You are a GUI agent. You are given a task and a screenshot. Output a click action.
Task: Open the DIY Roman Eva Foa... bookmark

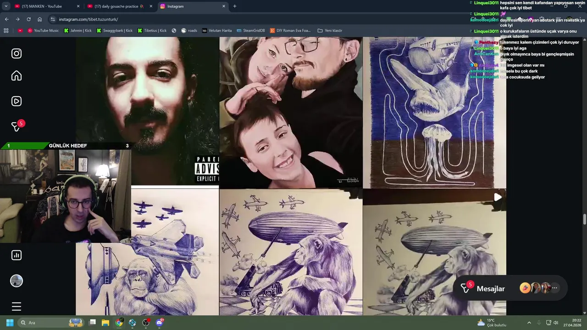[x=290, y=31]
